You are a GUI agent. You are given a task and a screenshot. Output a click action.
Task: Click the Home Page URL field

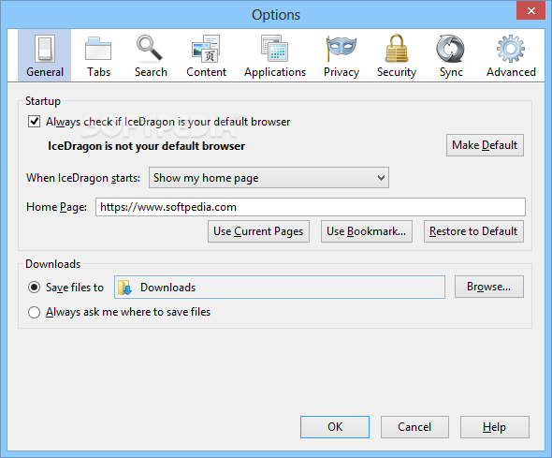[310, 207]
